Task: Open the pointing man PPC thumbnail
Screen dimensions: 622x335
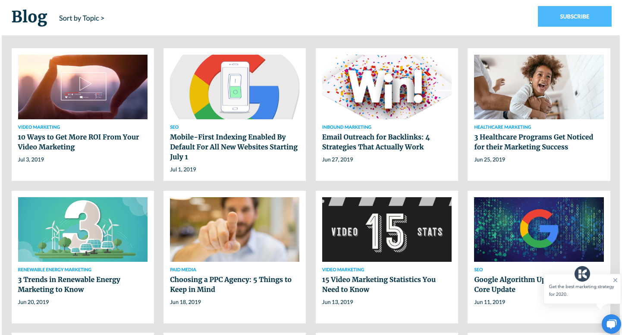Action: [235, 230]
